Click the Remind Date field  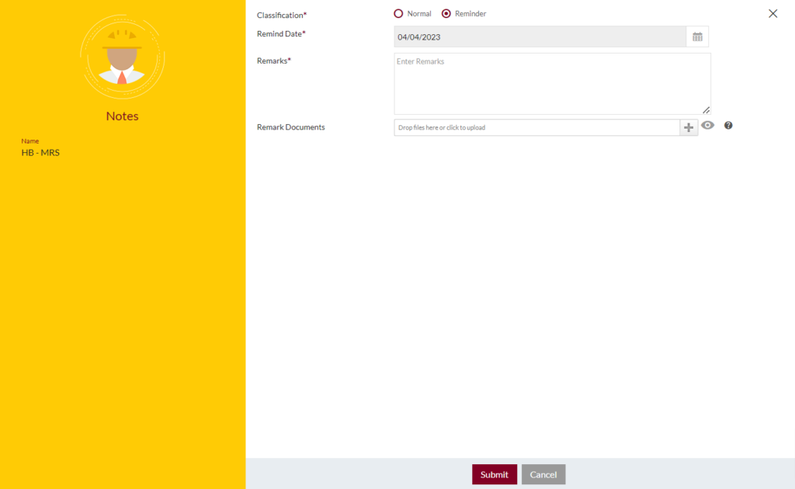(540, 37)
